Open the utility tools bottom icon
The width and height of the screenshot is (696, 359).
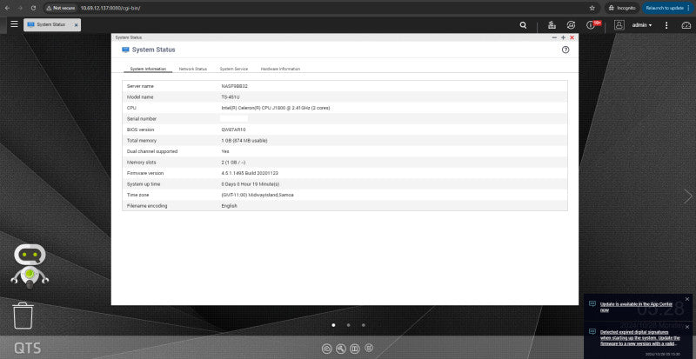[341, 349]
